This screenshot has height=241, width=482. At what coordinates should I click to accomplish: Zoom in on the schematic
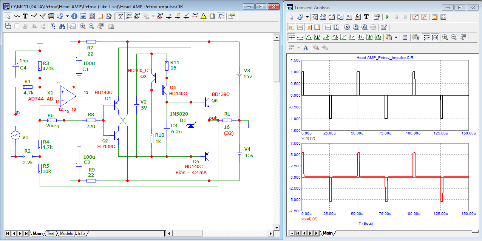[x=83, y=26]
